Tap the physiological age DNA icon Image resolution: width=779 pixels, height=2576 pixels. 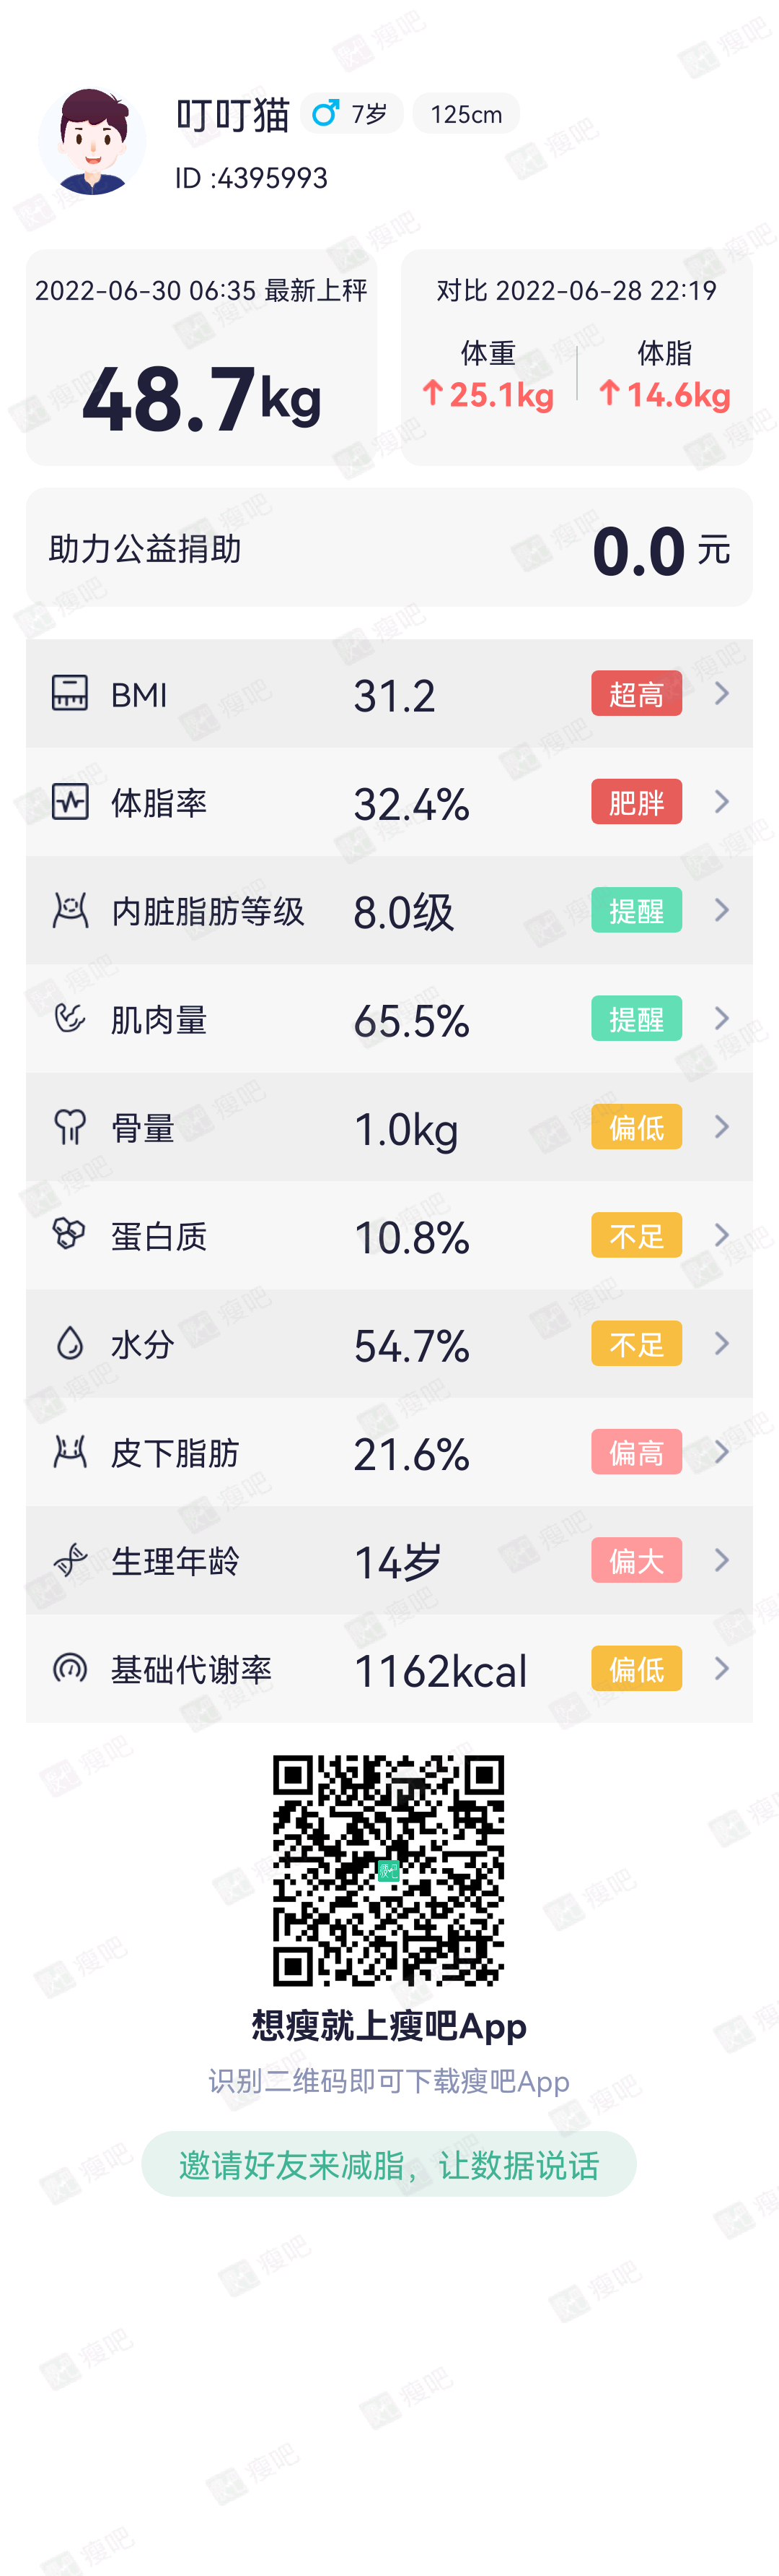point(70,1560)
